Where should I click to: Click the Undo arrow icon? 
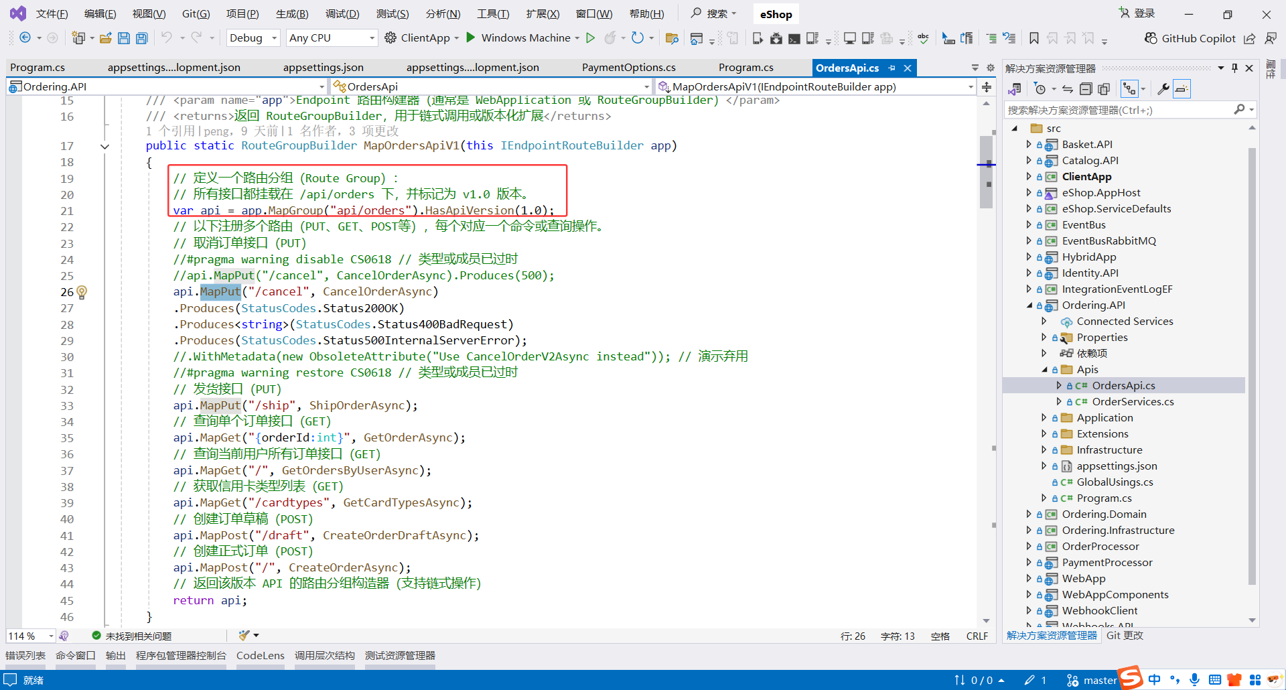pyautogui.click(x=167, y=38)
